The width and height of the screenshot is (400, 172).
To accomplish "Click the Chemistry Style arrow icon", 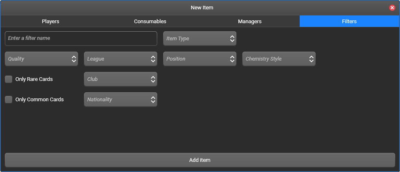I will click(x=311, y=59).
